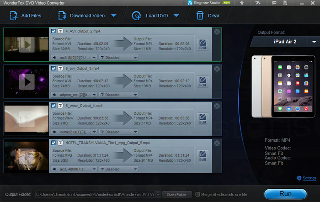Click the upgrade arrow icon in title bar
This screenshot has height=202, width=320.
[x=242, y=3]
